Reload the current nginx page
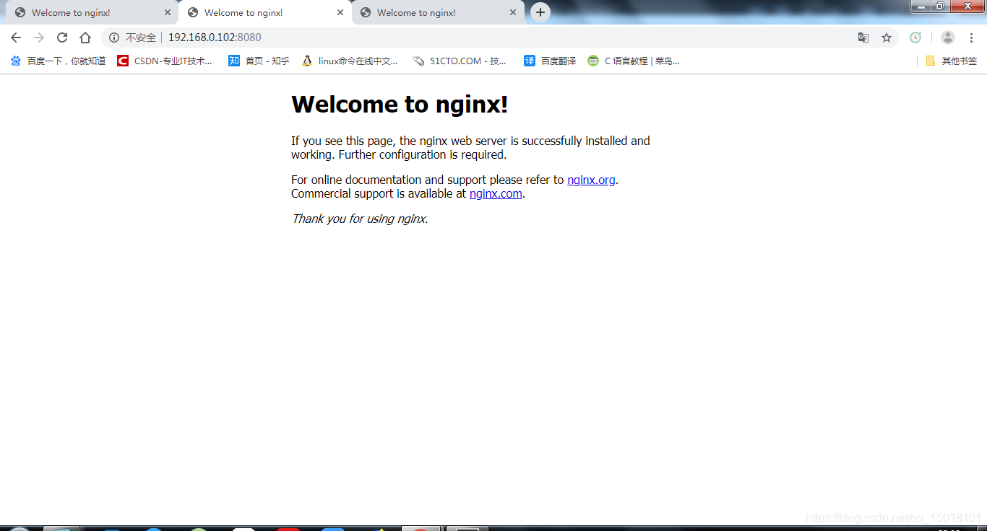Viewport: 987px width, 531px height. (x=62, y=38)
